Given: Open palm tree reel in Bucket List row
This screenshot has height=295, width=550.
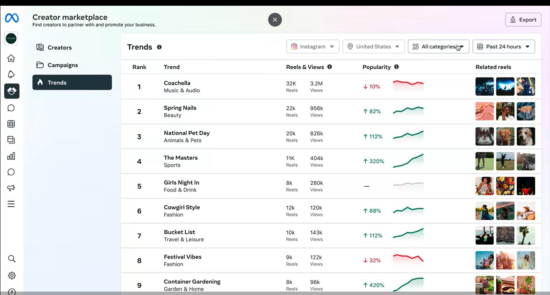Looking at the screenshot, I should 526,236.
